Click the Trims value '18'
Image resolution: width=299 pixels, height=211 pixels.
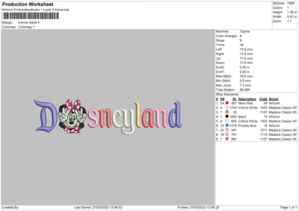coord(241,45)
